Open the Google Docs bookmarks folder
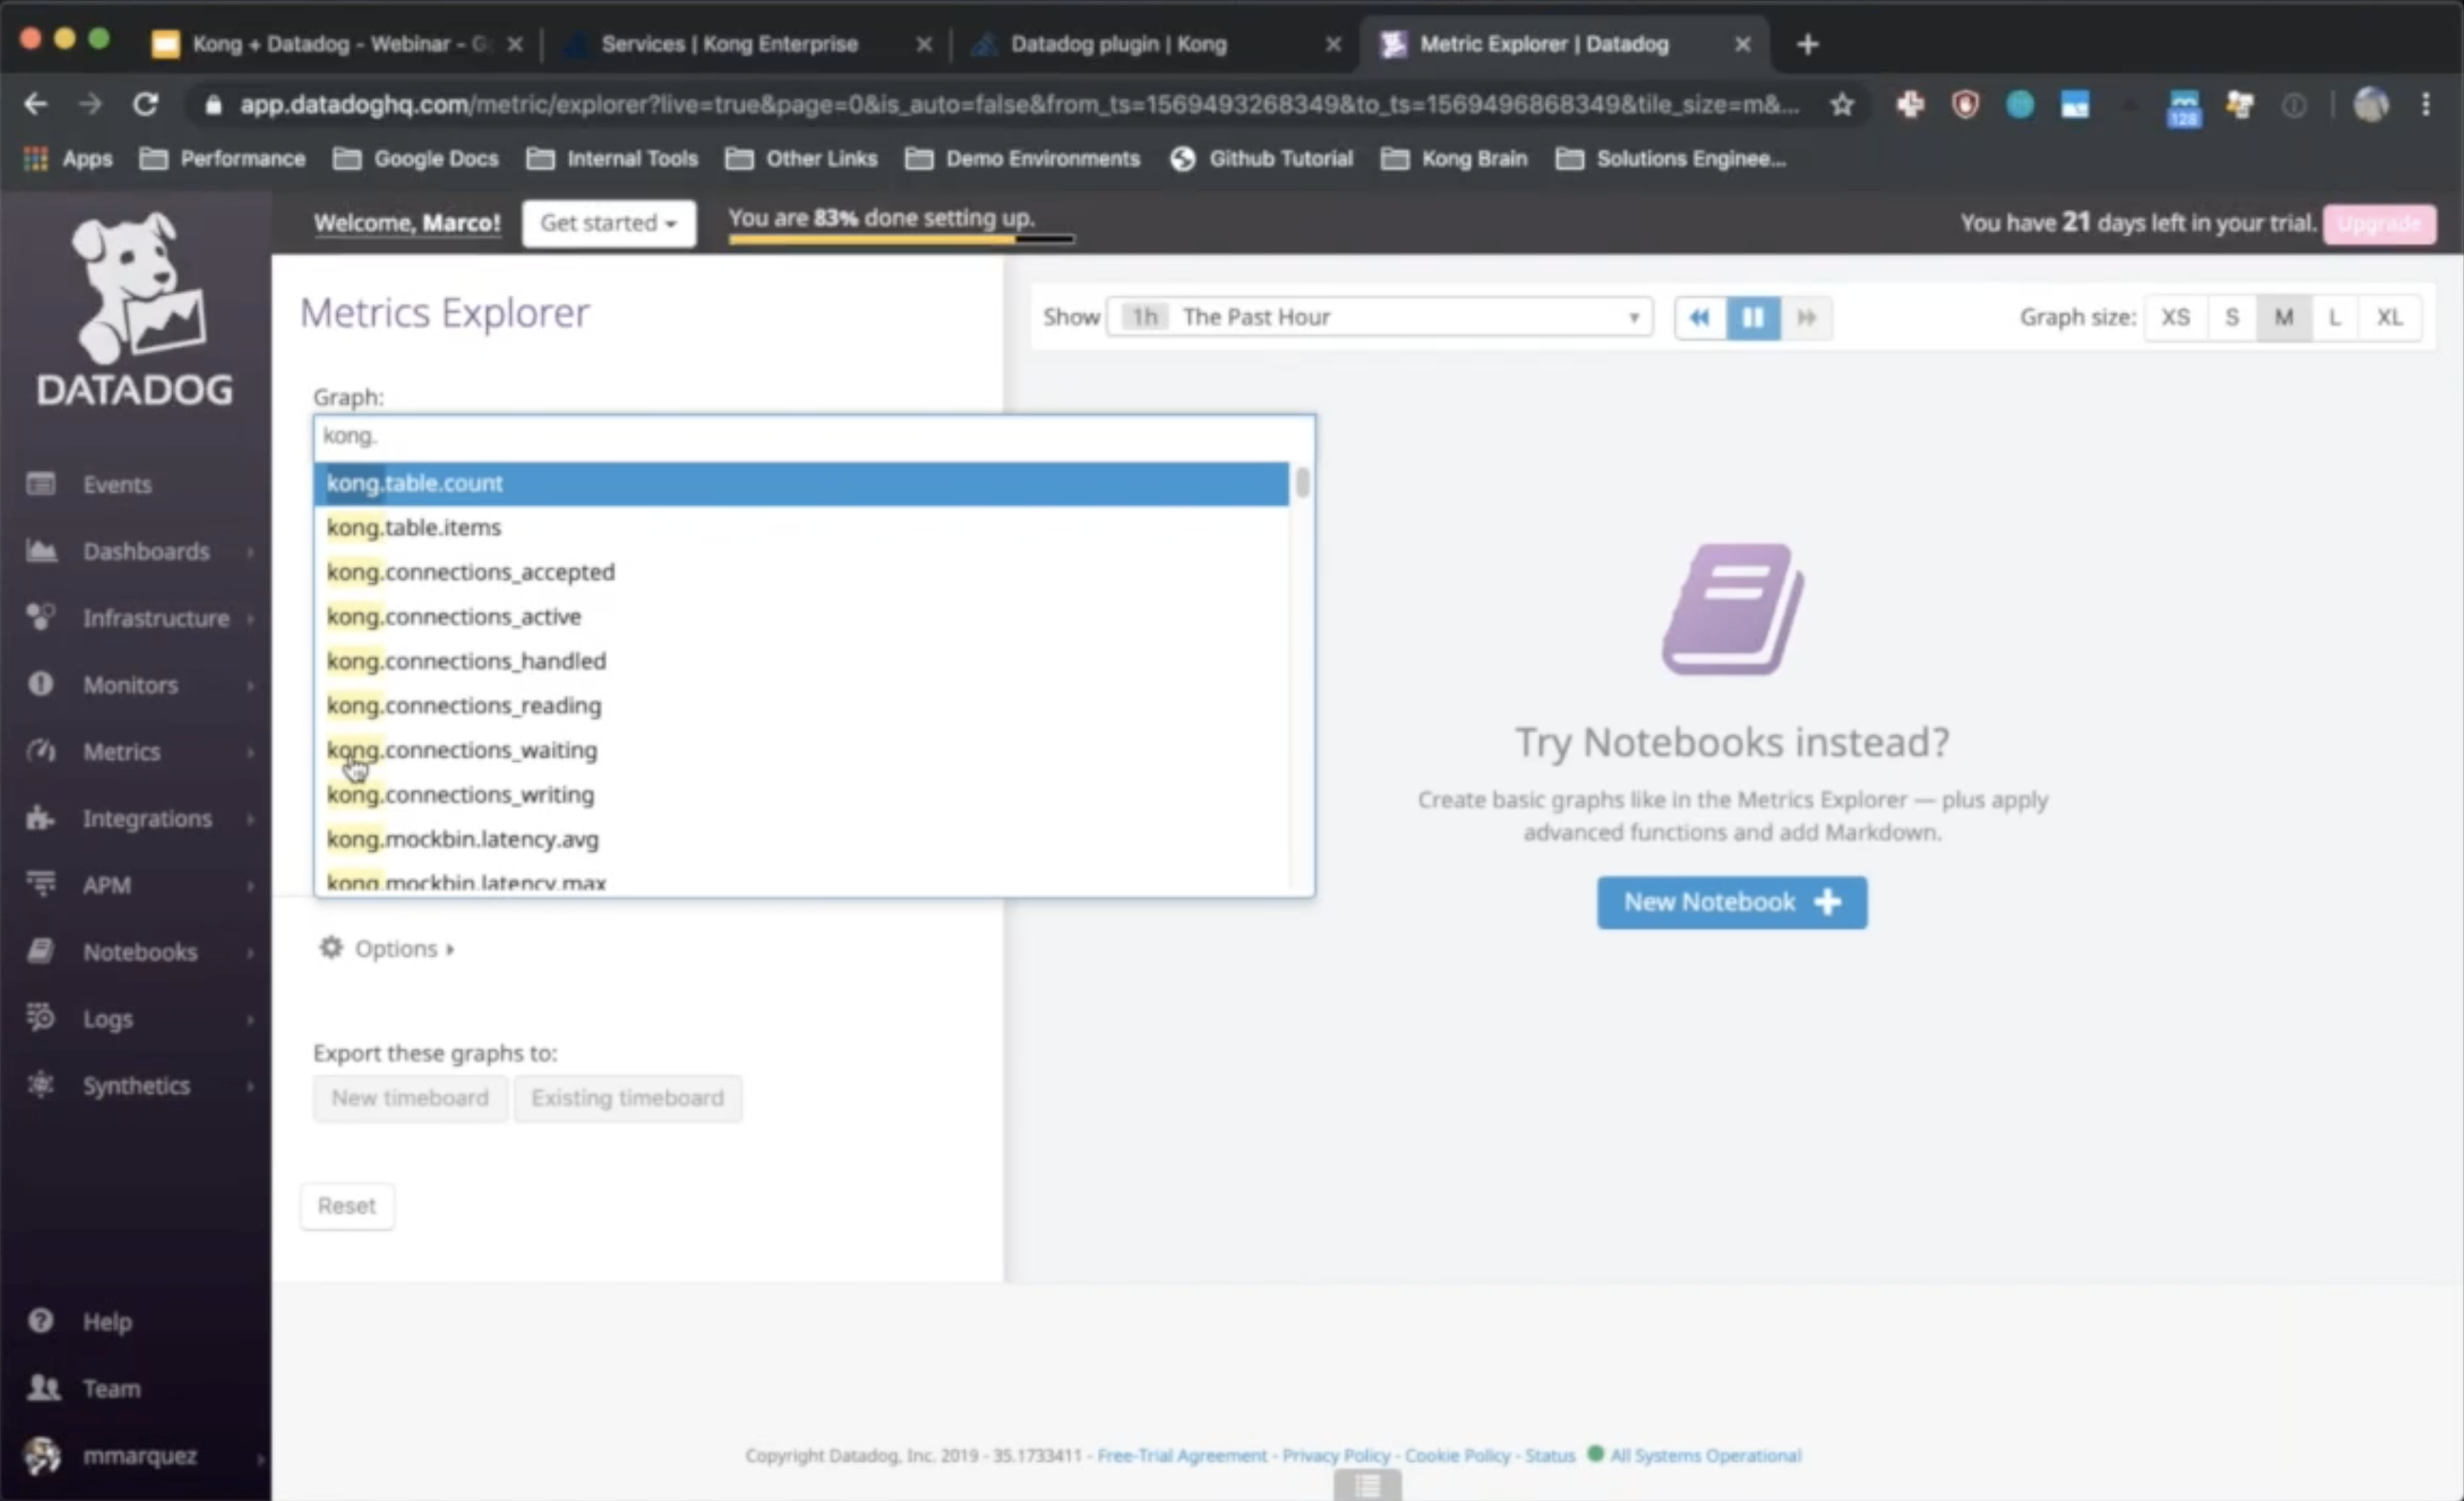The height and width of the screenshot is (1501, 2464). pos(415,158)
